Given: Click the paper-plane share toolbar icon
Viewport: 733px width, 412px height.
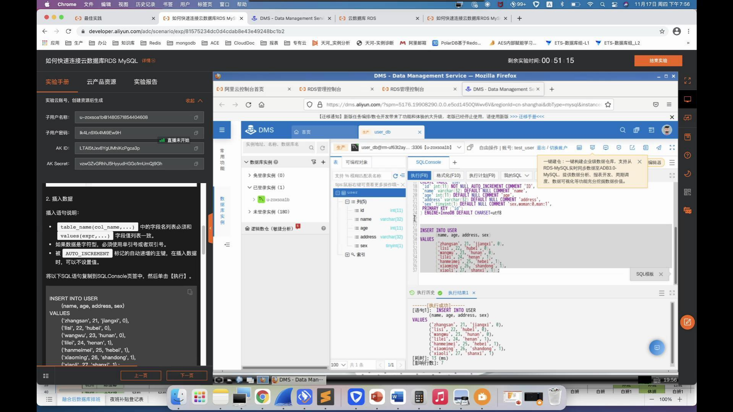Looking at the screenshot, I should coord(659,148).
